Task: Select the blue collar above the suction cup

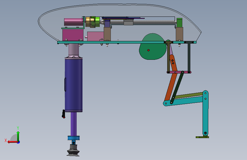Action: click(74, 138)
